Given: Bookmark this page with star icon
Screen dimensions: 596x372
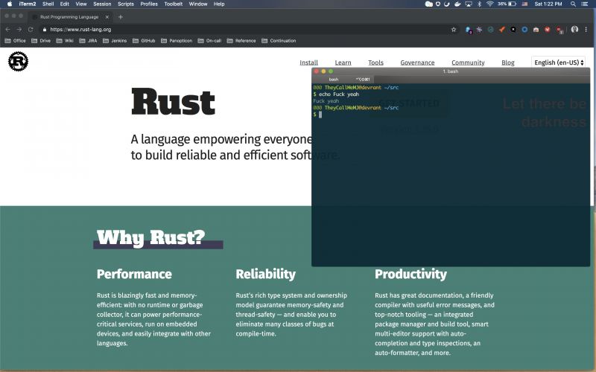Looking at the screenshot, I should (x=454, y=29).
